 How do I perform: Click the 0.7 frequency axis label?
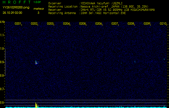[x=2, y=89]
